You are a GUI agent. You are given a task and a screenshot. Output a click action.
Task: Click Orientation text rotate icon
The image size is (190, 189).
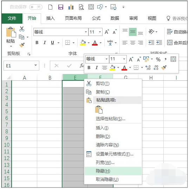pyautogui.click(x=151, y=32)
